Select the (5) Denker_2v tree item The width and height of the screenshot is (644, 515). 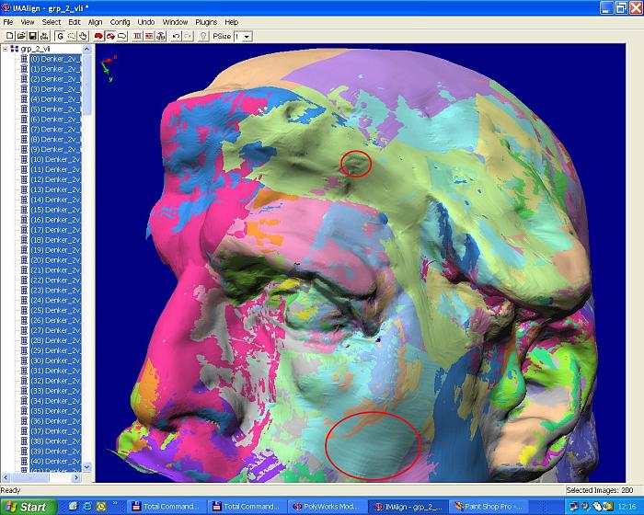pyautogui.click(x=55, y=109)
